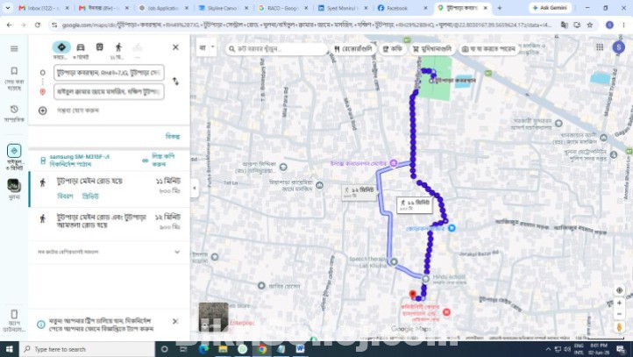Image resolution: width=633 pixels, height=357 pixels.
Task: Go back to the previous page
Action: pos(10,25)
